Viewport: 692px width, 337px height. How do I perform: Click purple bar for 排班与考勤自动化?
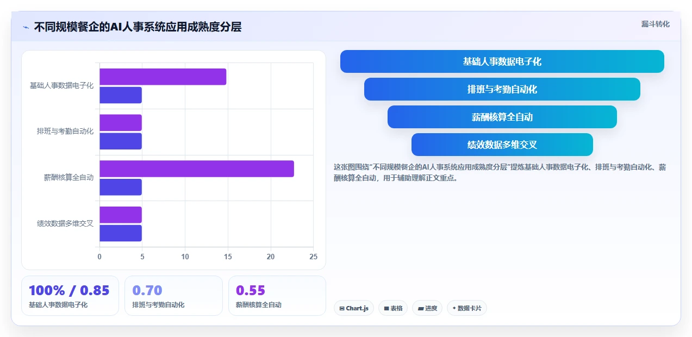(x=121, y=123)
